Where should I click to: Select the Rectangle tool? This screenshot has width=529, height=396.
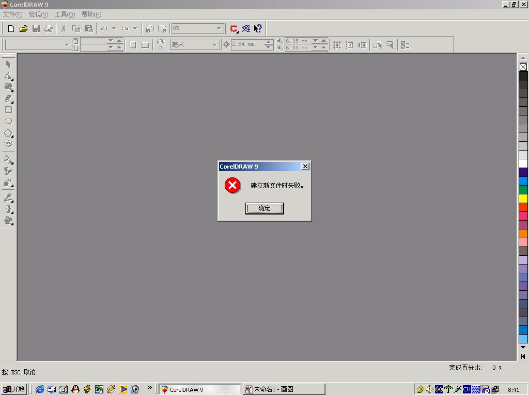click(x=8, y=110)
